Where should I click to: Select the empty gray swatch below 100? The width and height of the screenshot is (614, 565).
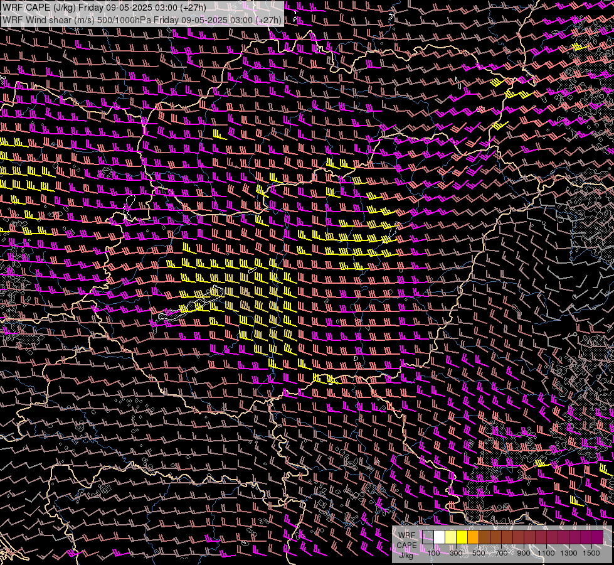tap(428, 537)
